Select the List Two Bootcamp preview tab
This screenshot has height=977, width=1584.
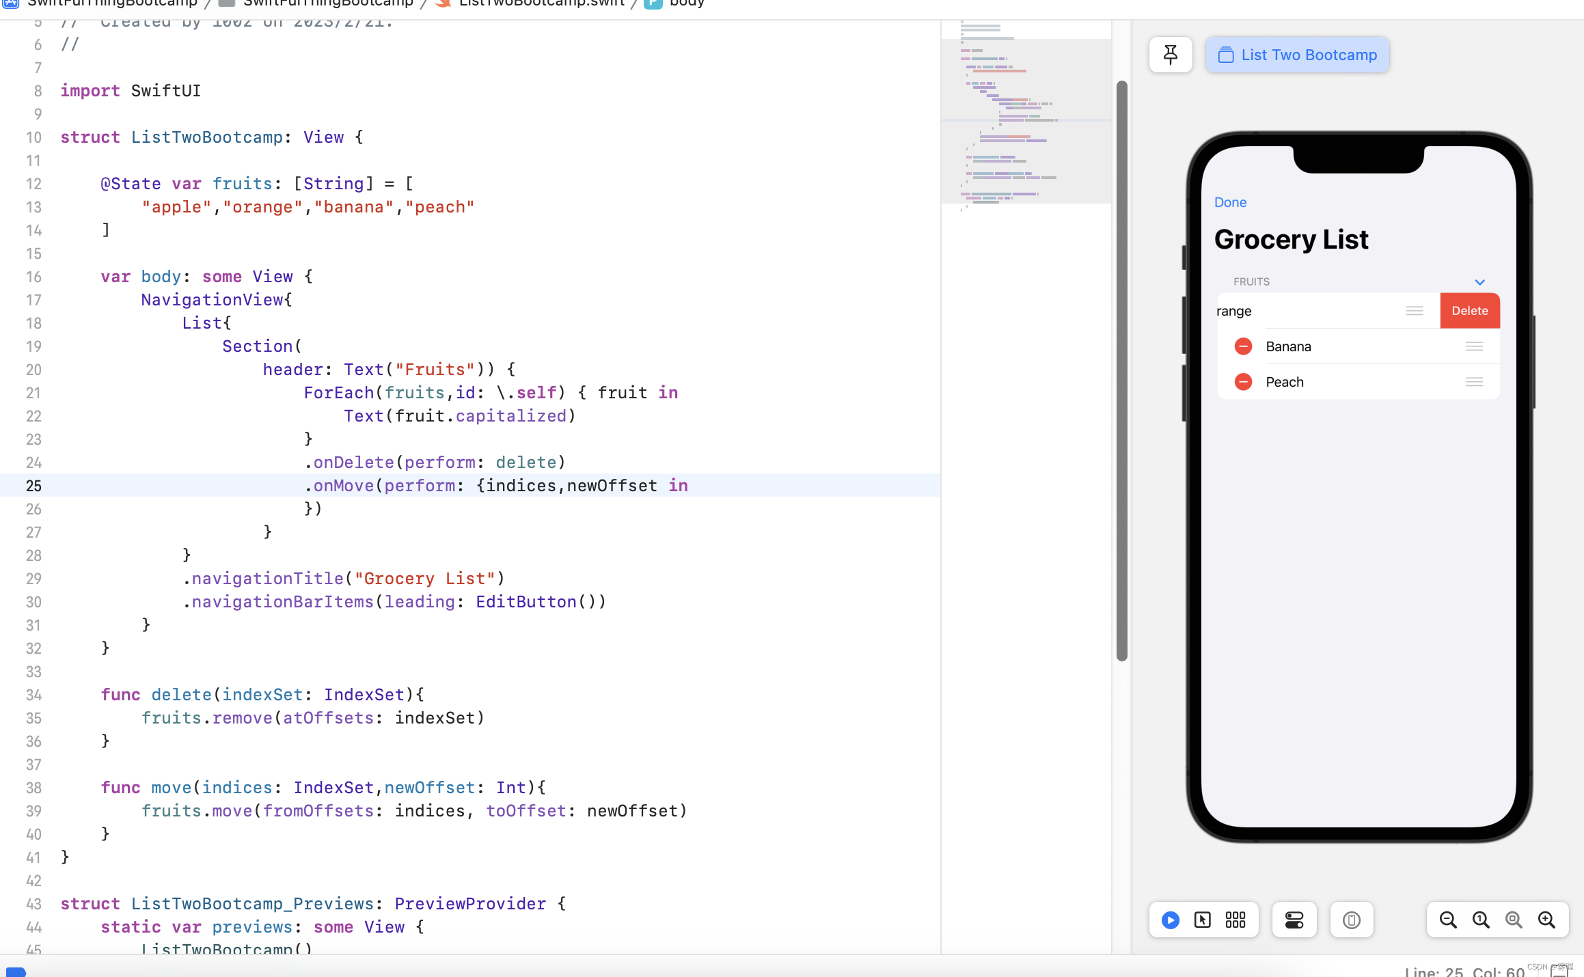pyautogui.click(x=1296, y=55)
